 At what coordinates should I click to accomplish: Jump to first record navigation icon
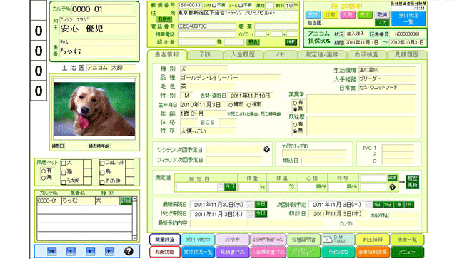[52, 251]
